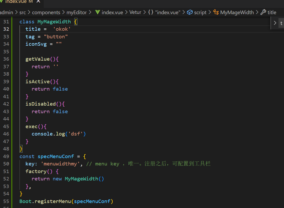Select the MyMageWidth breadcrumb item
This screenshot has height=208, width=284.
click(x=237, y=12)
